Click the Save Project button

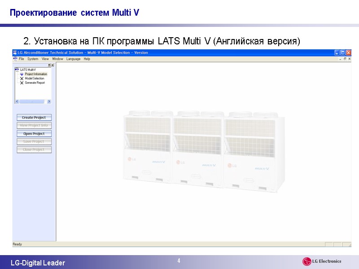pyautogui.click(x=34, y=141)
